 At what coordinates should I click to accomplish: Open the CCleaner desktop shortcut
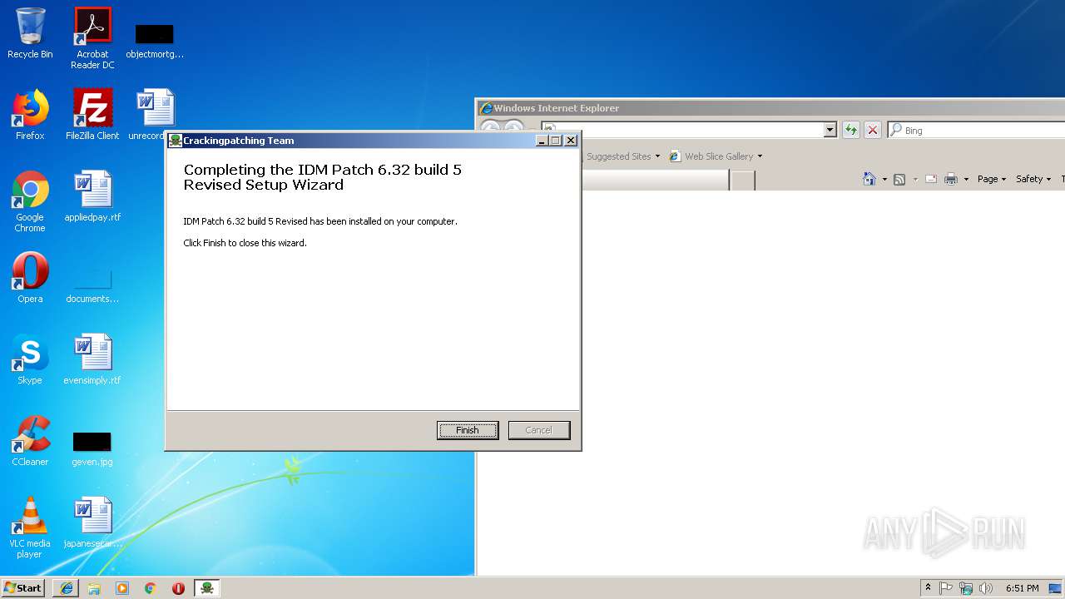30,441
